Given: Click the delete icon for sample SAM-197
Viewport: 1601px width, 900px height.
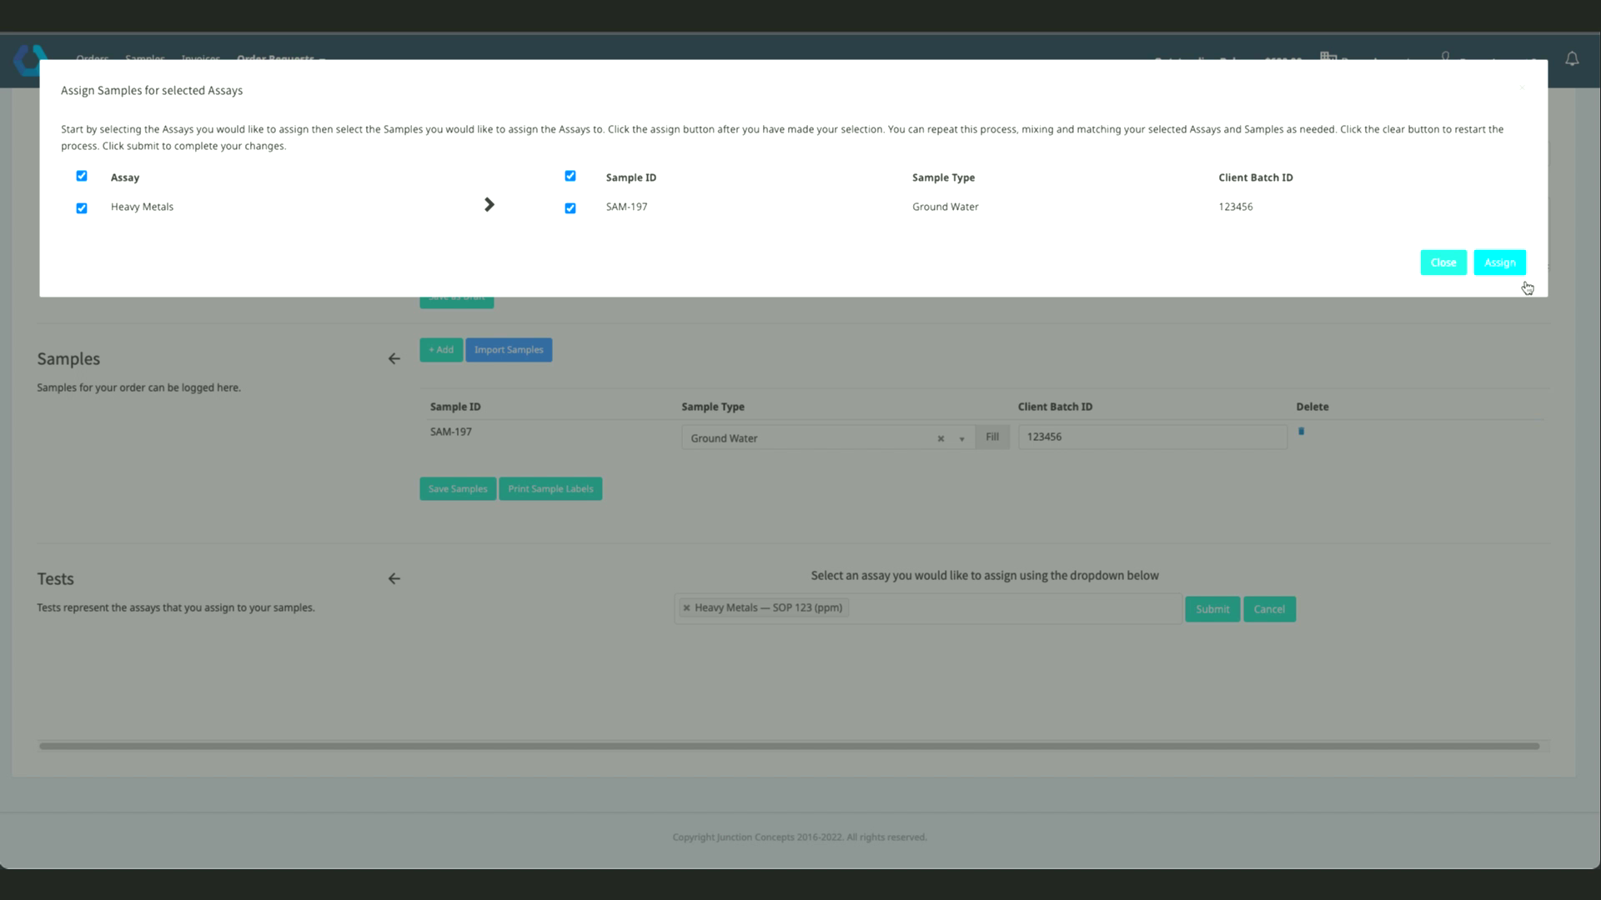Looking at the screenshot, I should [1301, 432].
